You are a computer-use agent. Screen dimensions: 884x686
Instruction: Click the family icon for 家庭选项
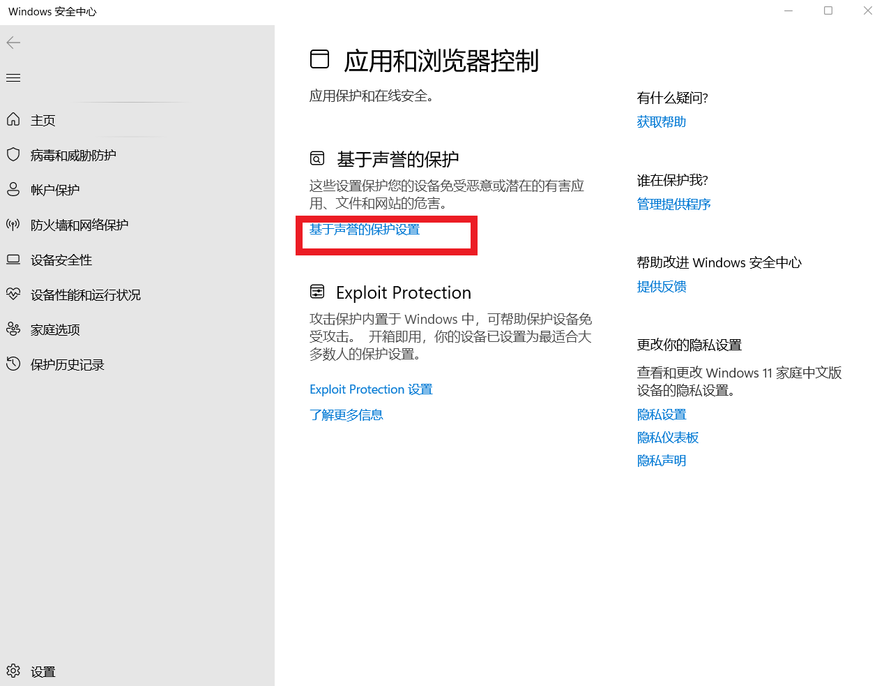13,329
